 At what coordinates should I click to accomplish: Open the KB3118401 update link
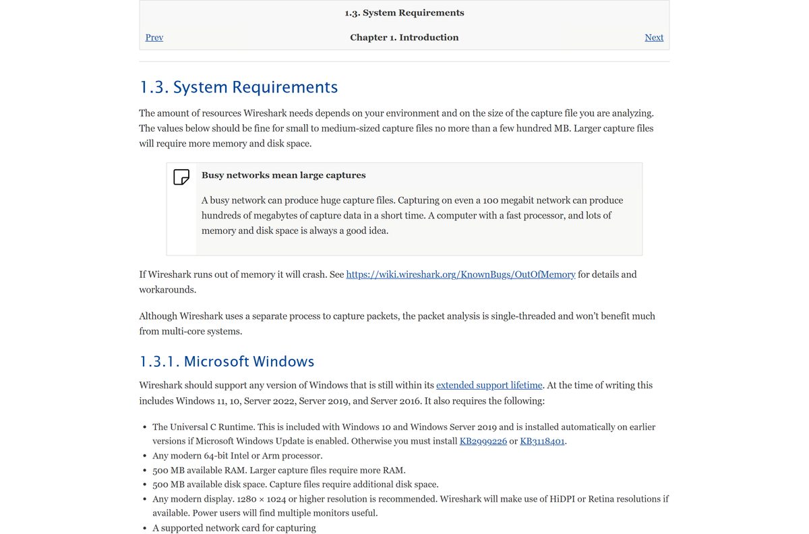click(543, 442)
